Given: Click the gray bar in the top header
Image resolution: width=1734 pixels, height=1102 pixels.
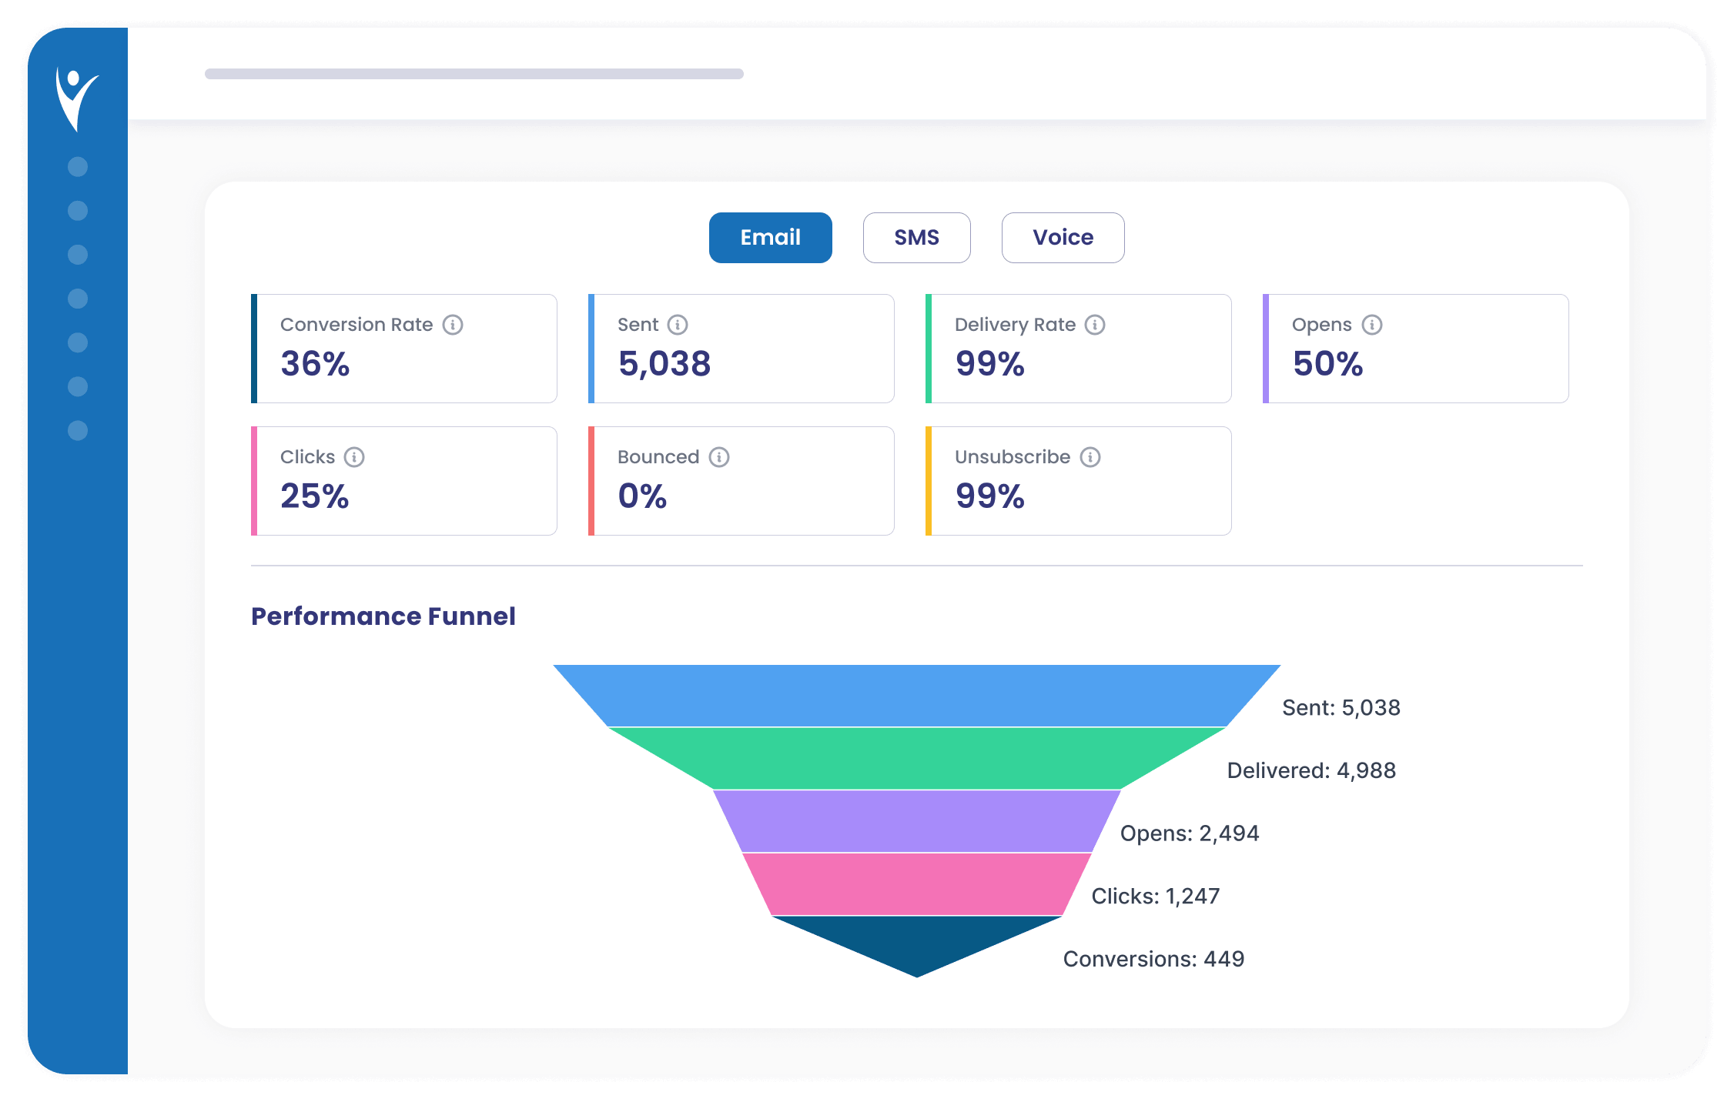Looking at the screenshot, I should 474,74.
